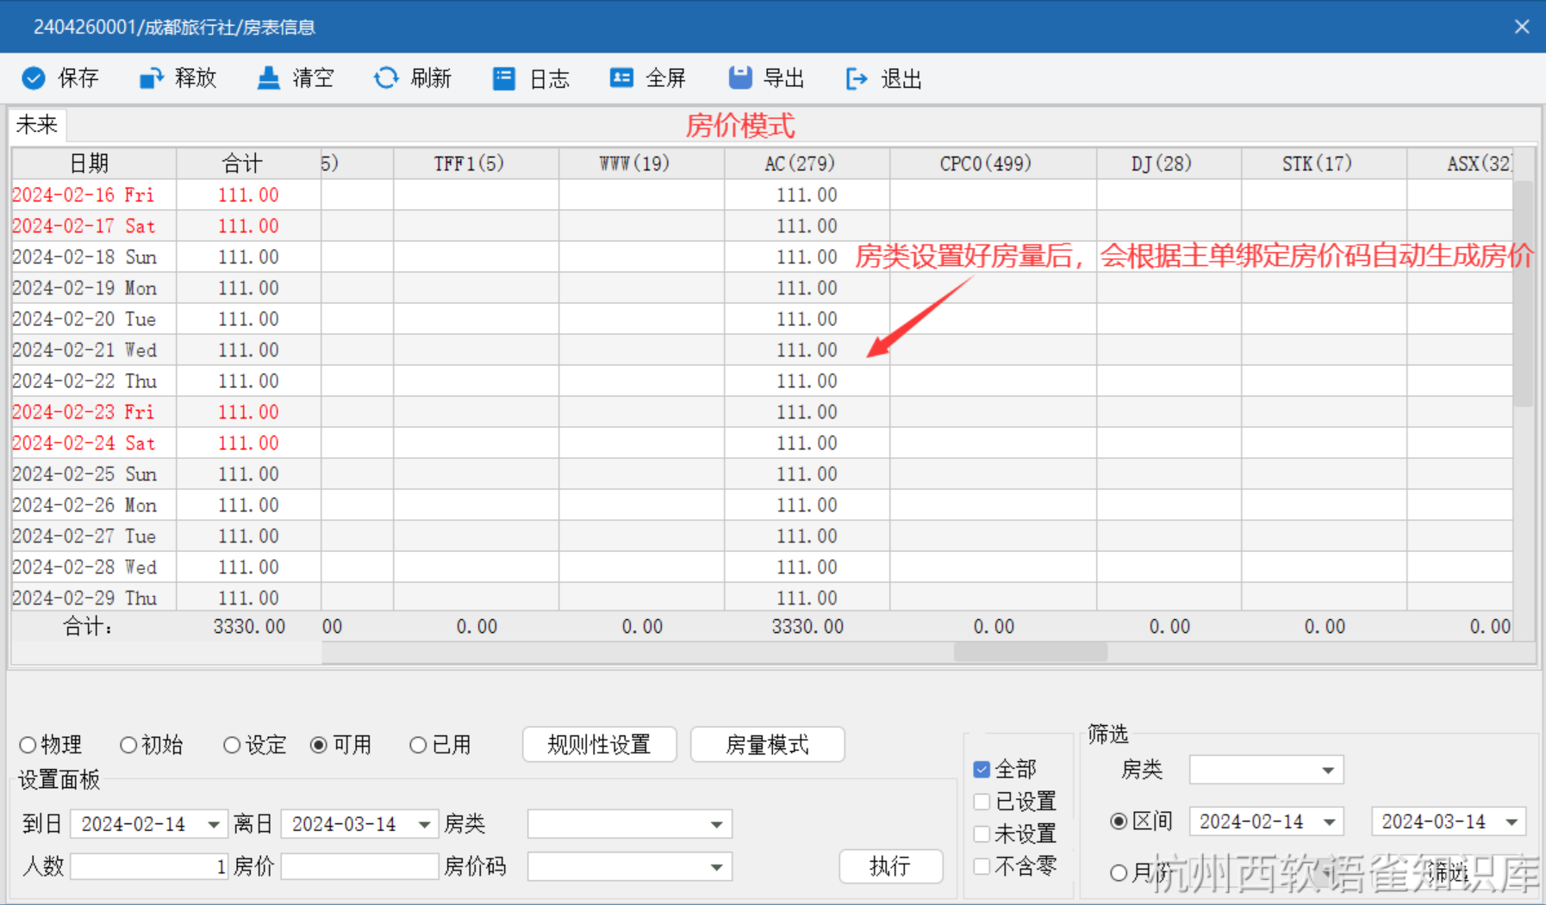Click the 退出 exit icon
The image size is (1546, 905).
point(857,79)
